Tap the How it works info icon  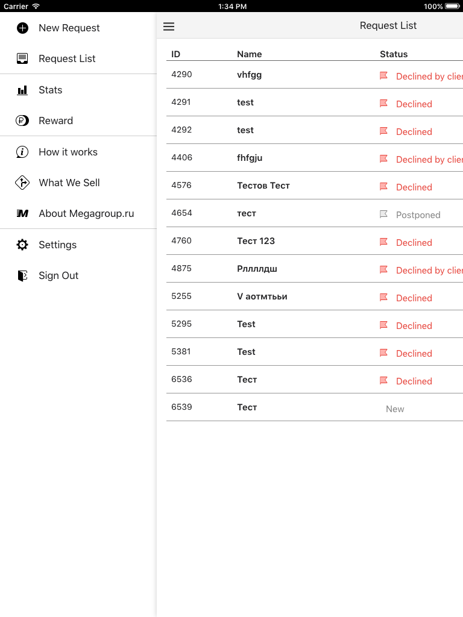point(22,152)
